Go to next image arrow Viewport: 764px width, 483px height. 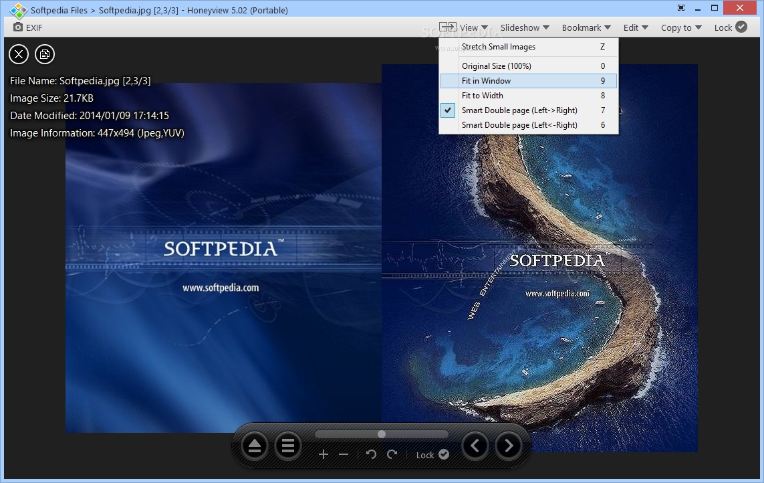pos(509,446)
